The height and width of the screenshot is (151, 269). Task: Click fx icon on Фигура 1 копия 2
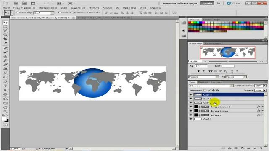(259, 107)
